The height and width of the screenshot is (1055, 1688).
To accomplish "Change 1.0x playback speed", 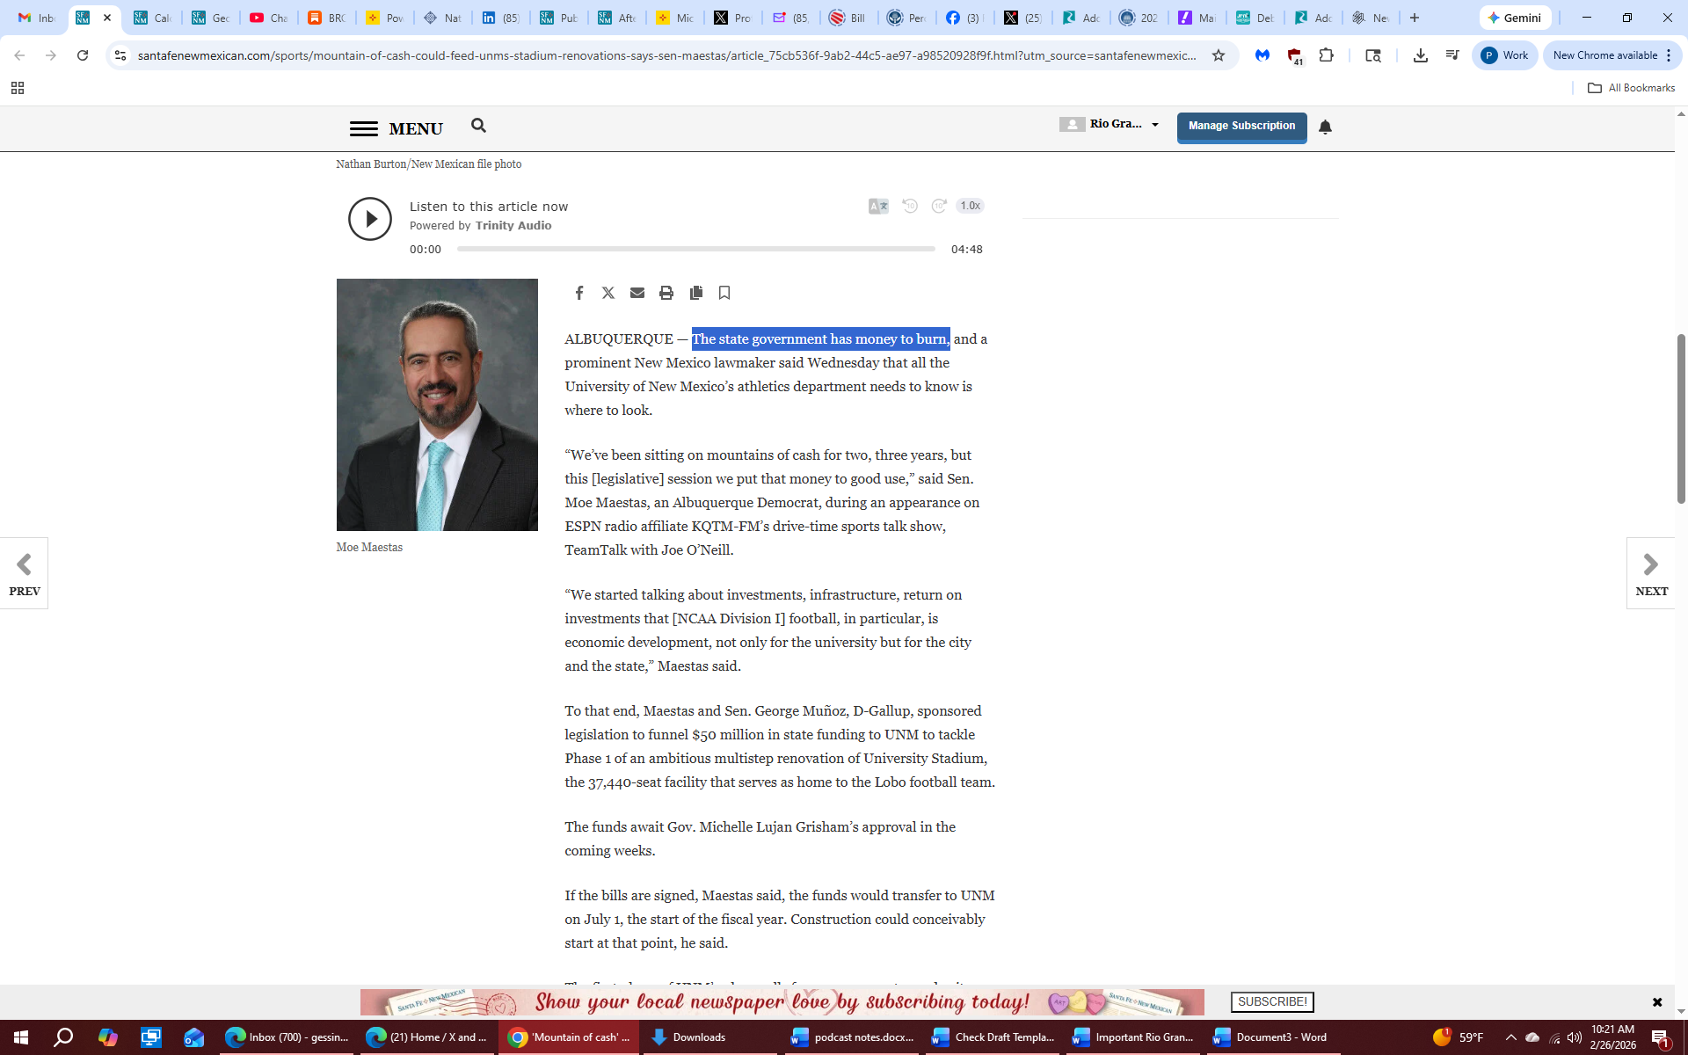I will (970, 206).
